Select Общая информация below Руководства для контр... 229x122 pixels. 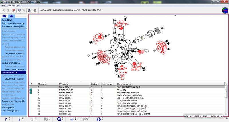pyautogui.click(x=14, y=79)
